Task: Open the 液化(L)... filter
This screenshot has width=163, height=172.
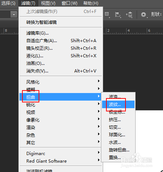Action: 61,56
